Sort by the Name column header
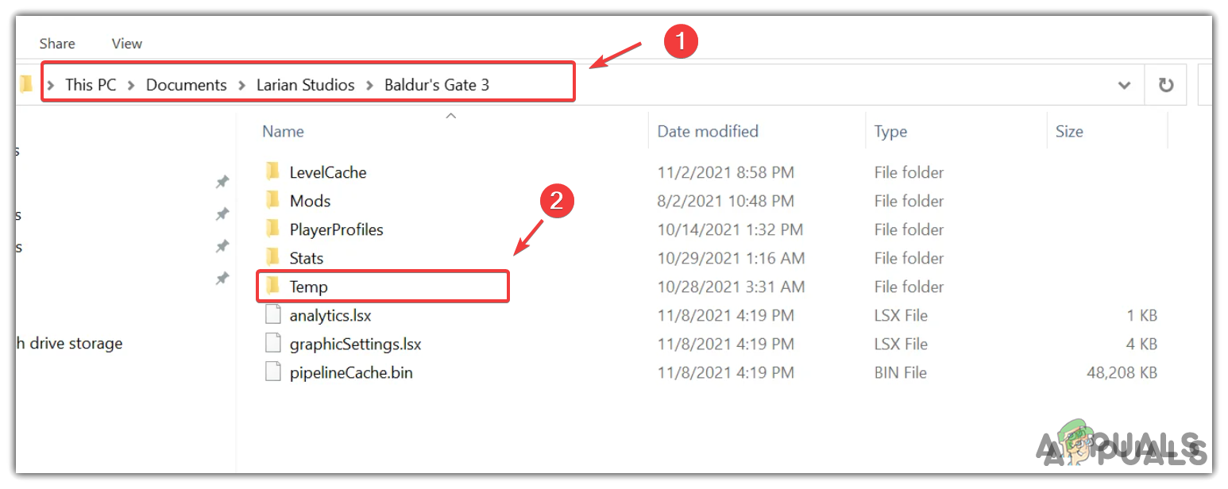The width and height of the screenshot is (1228, 489). coord(284,131)
